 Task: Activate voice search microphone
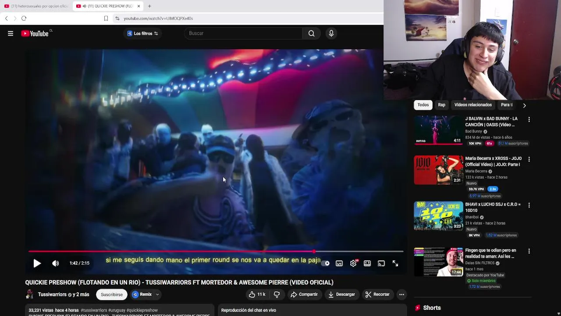[x=331, y=33]
